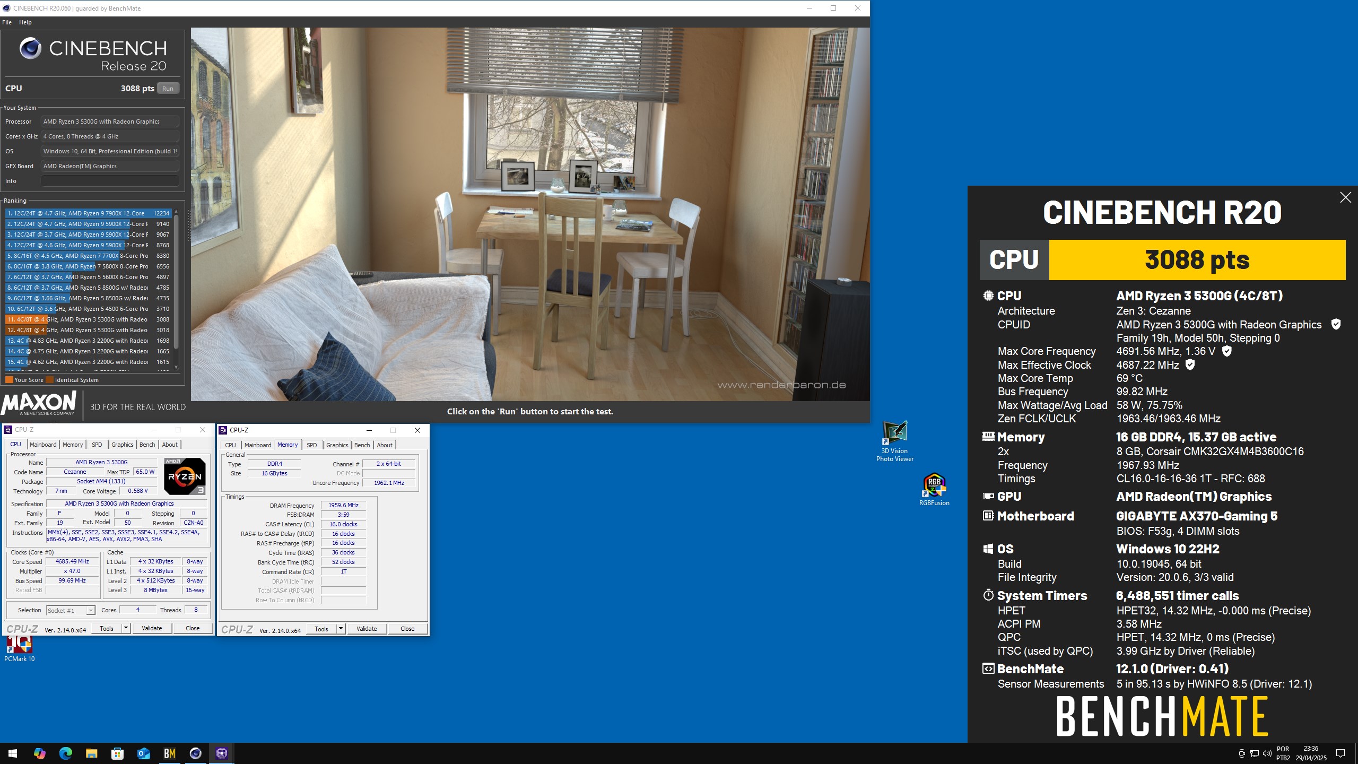Click the POR PTB2 language indicator
The image size is (1358, 764).
click(1283, 753)
